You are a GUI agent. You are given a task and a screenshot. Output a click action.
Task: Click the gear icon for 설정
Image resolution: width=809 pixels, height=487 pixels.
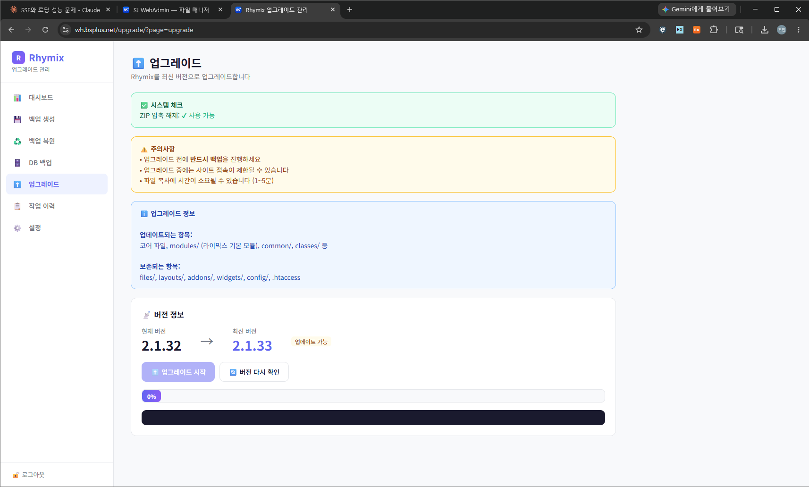[x=17, y=228]
